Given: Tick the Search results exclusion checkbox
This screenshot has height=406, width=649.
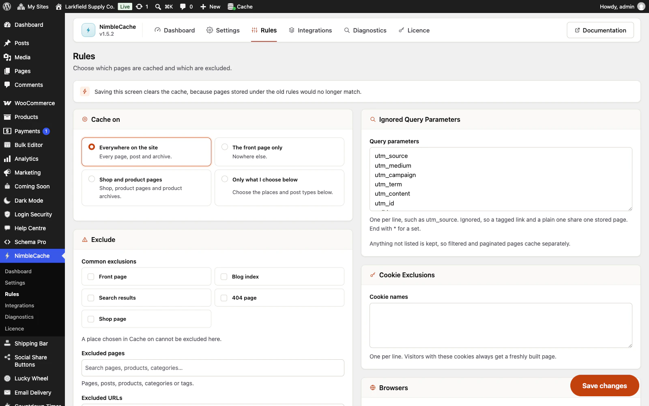Looking at the screenshot, I should pos(91,298).
